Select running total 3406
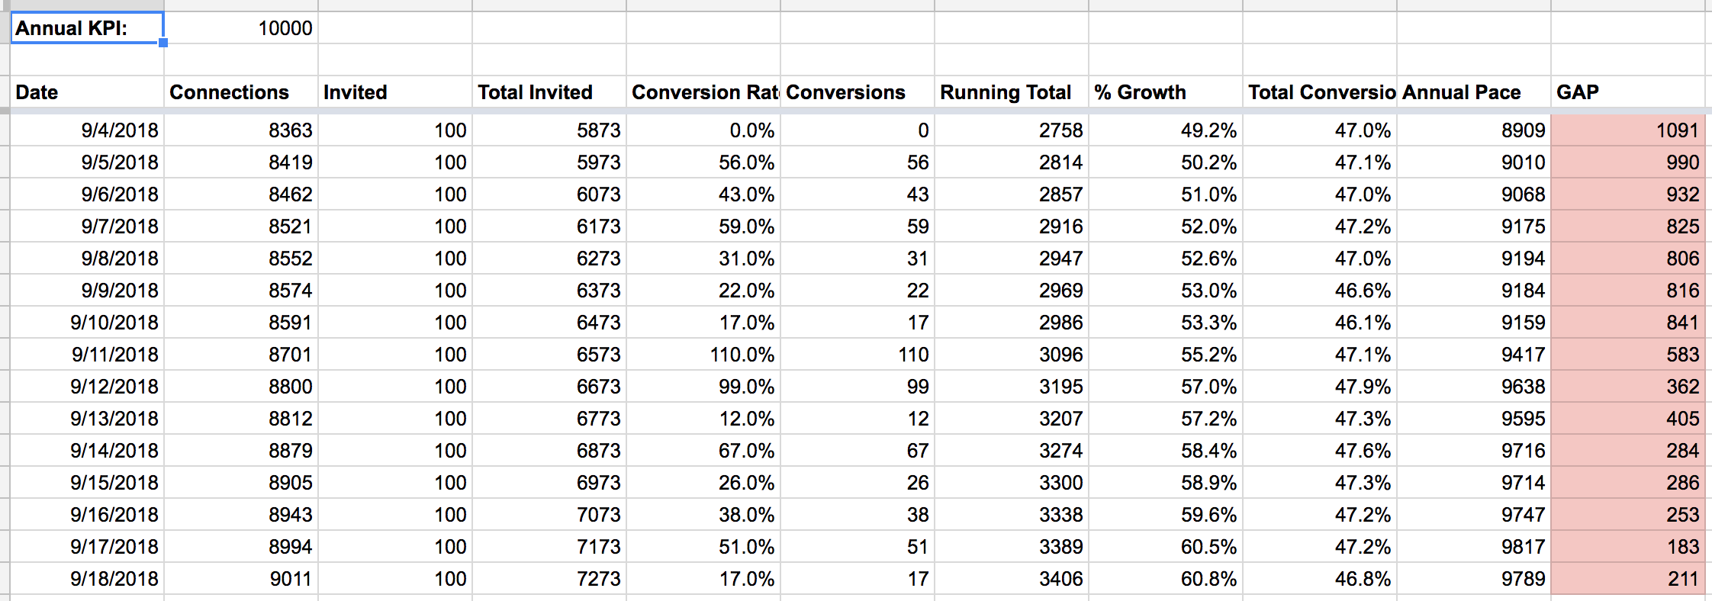 coord(1012,579)
